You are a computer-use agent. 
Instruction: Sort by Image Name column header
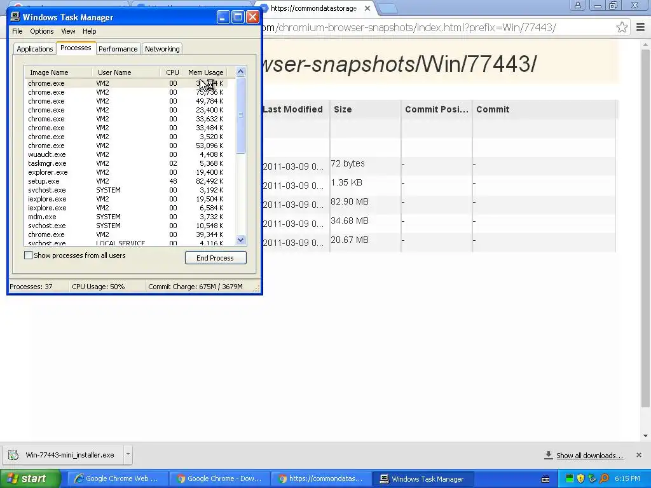coord(58,72)
